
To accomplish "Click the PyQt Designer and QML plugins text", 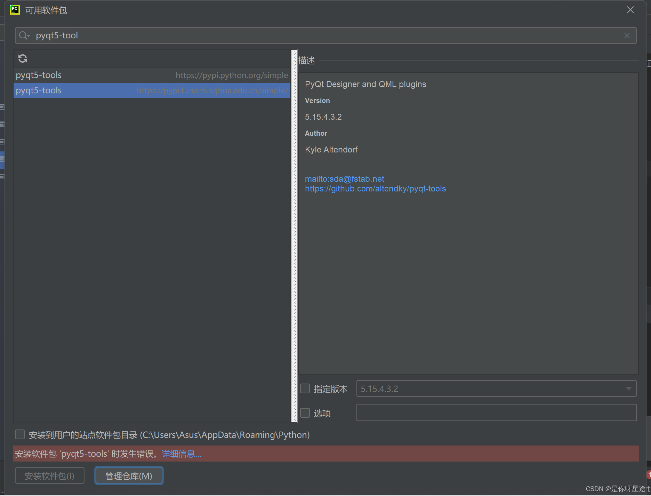I will [365, 84].
